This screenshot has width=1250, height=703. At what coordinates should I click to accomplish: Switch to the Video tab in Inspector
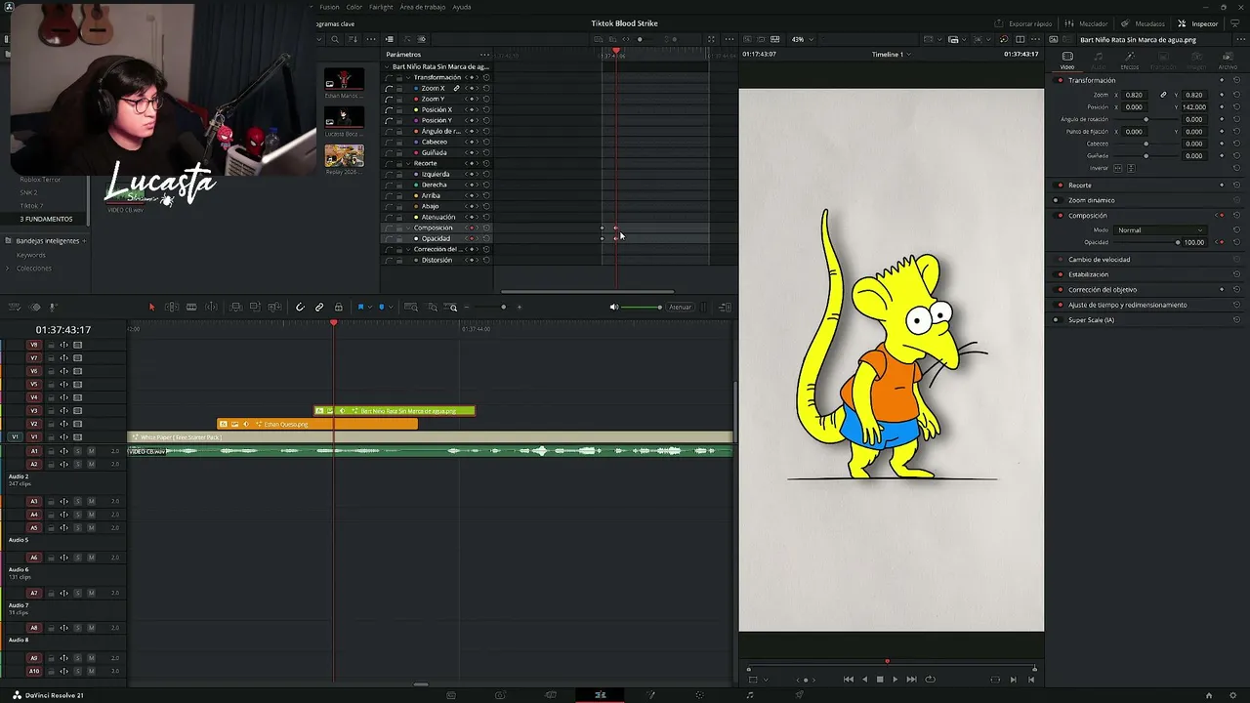tap(1067, 59)
